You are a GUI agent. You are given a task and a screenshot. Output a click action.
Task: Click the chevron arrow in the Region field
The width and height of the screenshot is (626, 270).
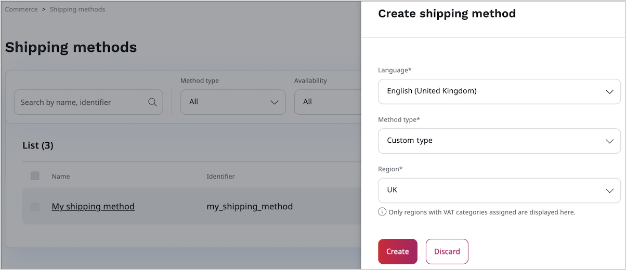[x=609, y=191]
